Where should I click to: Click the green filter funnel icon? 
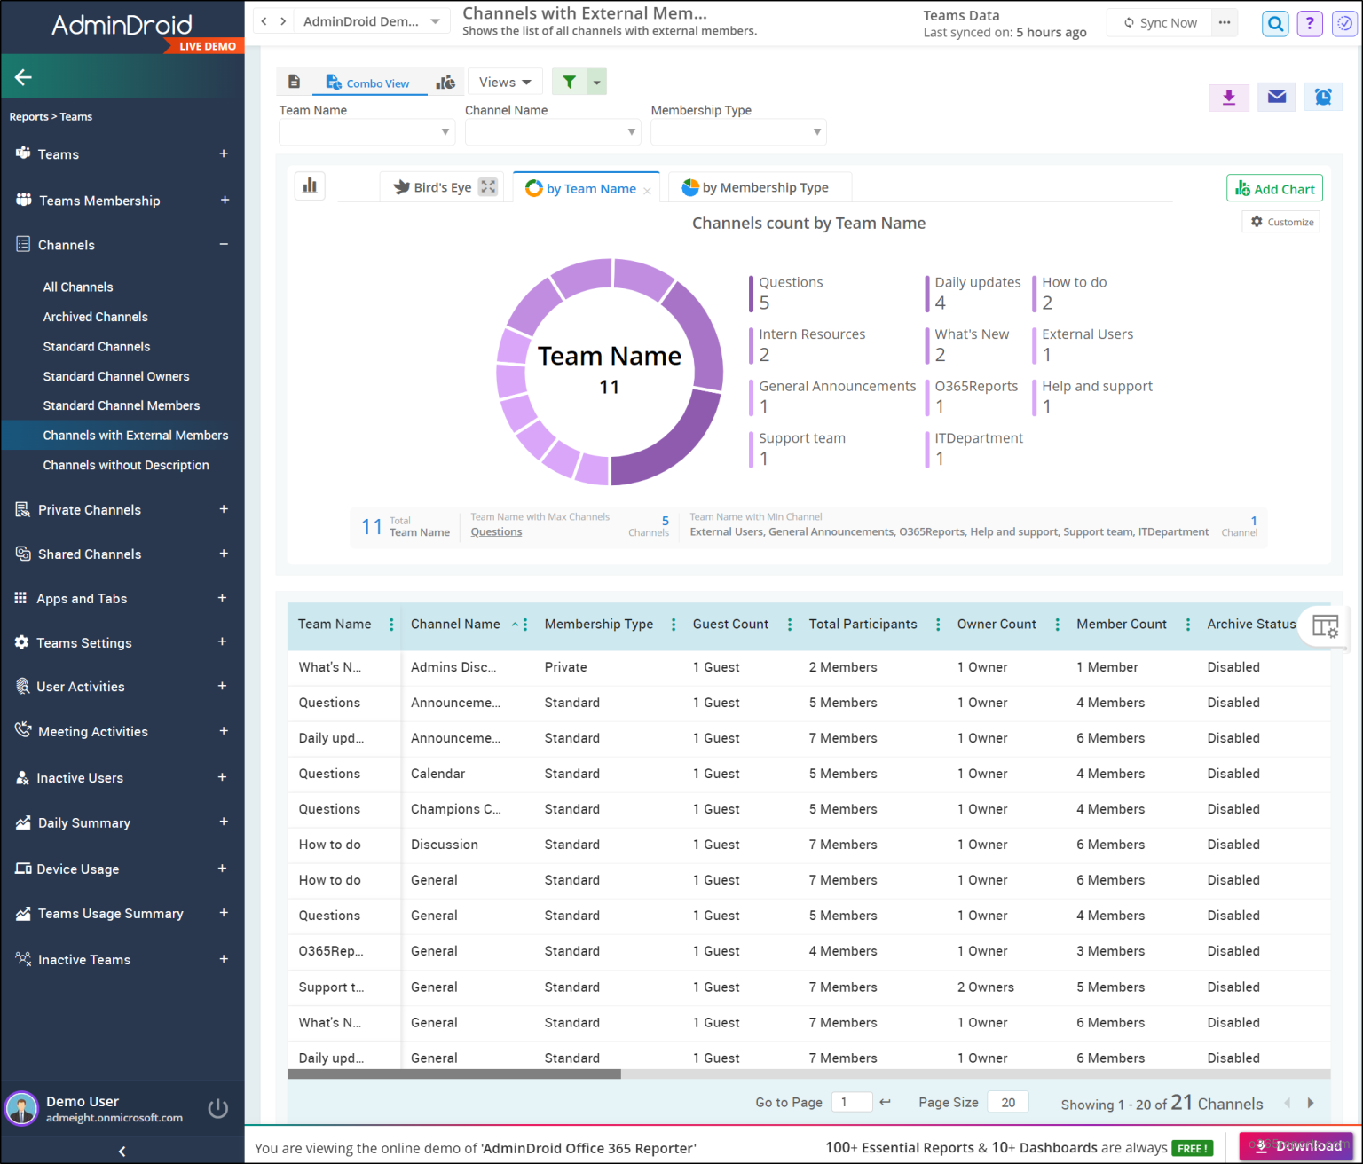569,82
